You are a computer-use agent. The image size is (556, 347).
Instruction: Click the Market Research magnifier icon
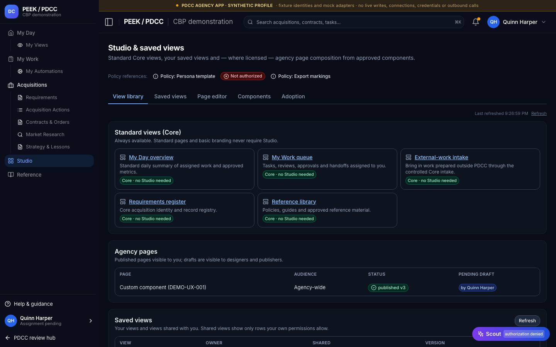(20, 135)
